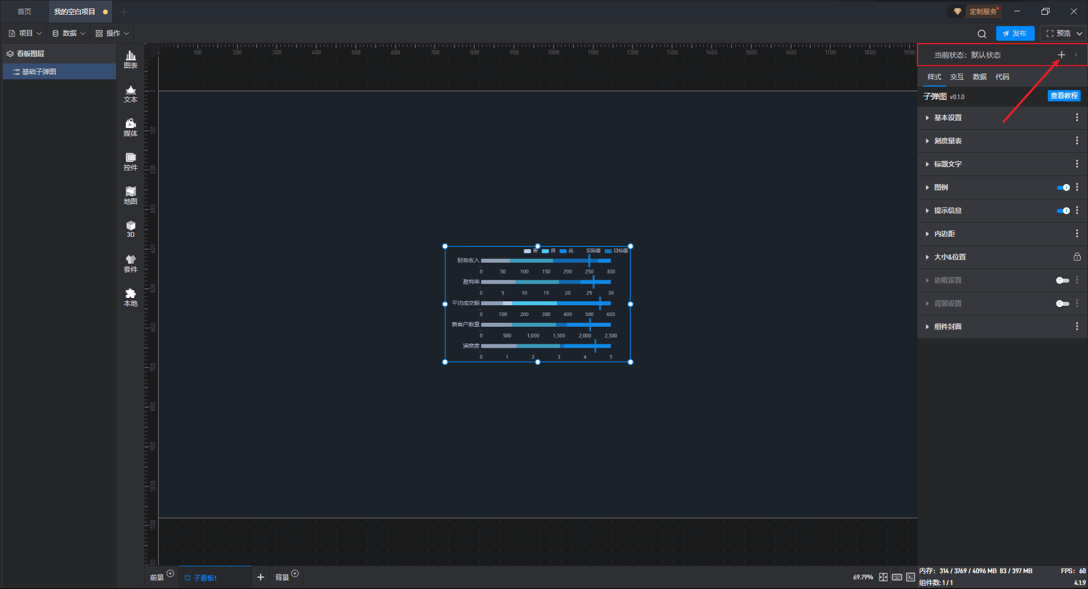Viewport: 1088px width, 589px height.
Task: Open the 文本 text components icon
Action: click(130, 93)
